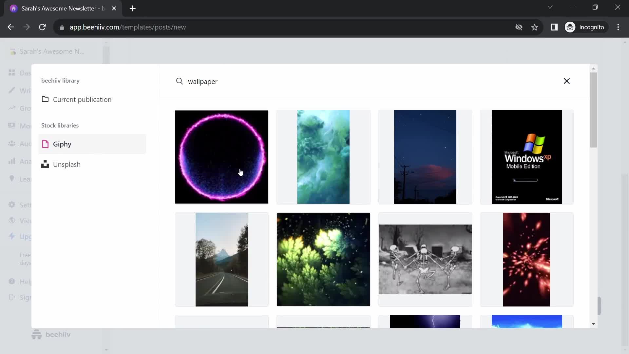Choose the Windows XP Mobile Edition GIF

(526, 157)
